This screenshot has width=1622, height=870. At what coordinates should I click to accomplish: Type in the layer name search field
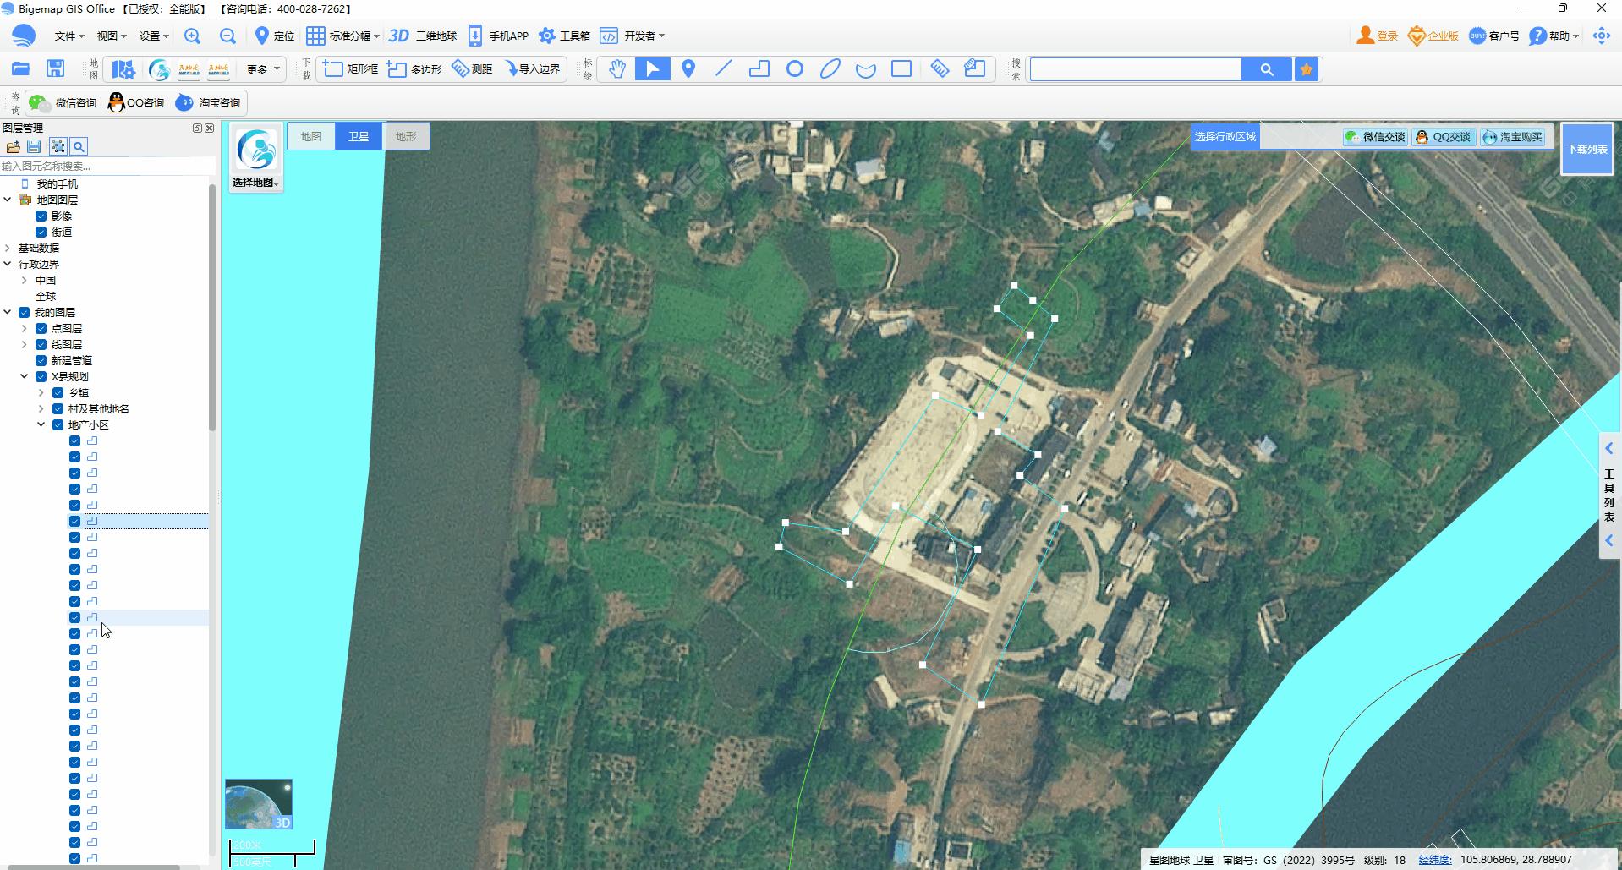pyautogui.click(x=101, y=166)
